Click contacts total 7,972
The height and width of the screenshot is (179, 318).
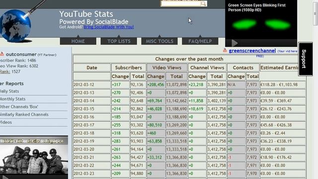[252, 157]
